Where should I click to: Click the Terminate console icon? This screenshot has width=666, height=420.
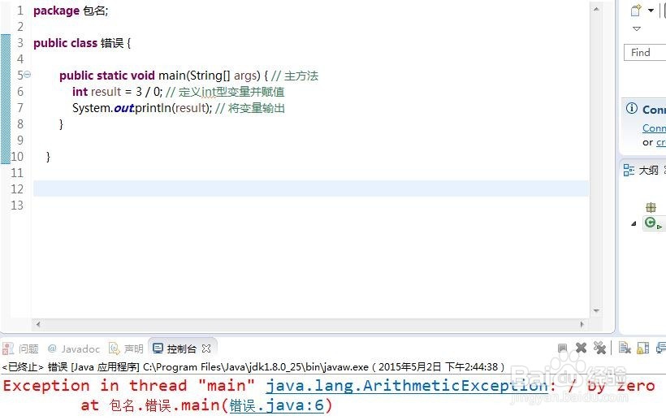(x=562, y=349)
